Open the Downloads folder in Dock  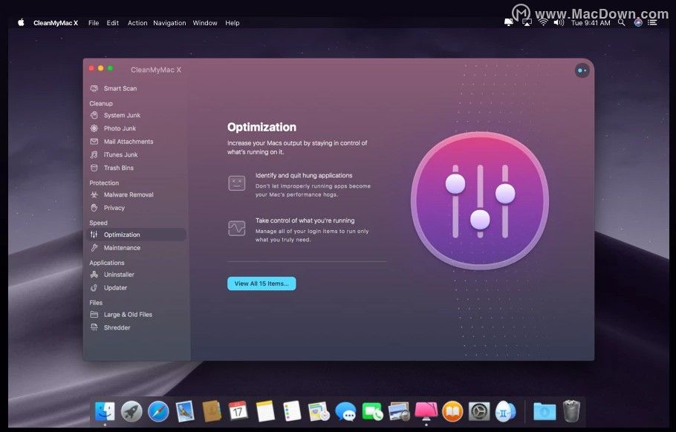click(x=545, y=411)
